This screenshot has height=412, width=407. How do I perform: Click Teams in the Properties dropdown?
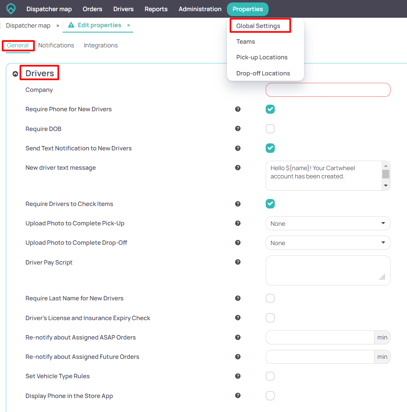coord(246,41)
